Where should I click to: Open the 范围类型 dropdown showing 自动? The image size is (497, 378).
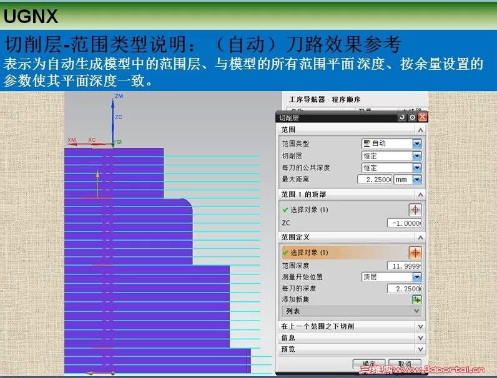point(391,143)
